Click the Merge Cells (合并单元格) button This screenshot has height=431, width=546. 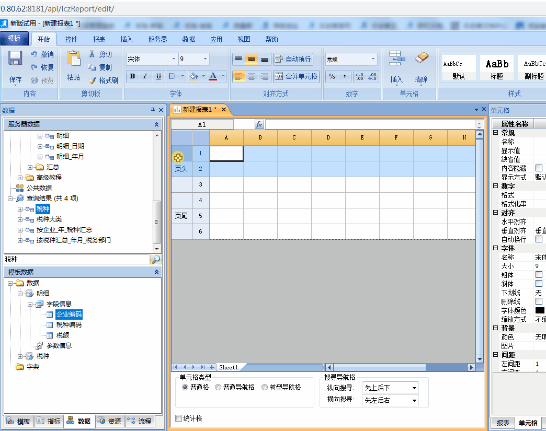tap(296, 76)
